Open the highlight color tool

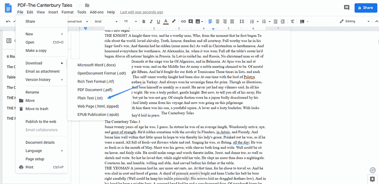tap(174, 22)
